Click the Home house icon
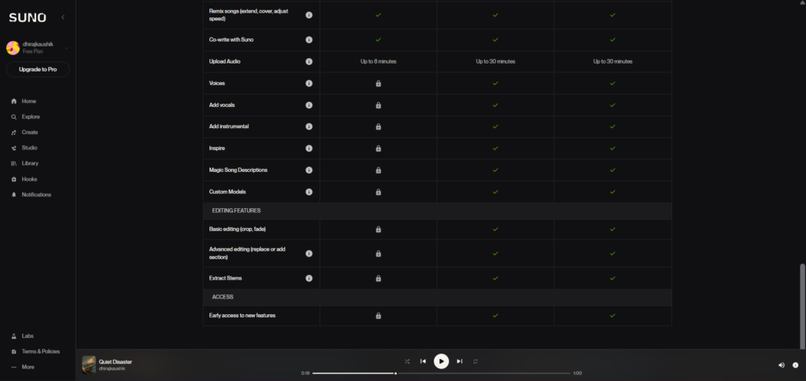 point(14,101)
